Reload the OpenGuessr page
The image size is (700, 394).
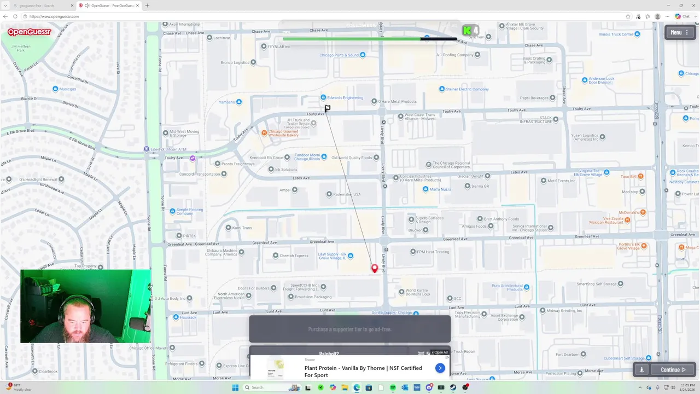click(x=15, y=16)
